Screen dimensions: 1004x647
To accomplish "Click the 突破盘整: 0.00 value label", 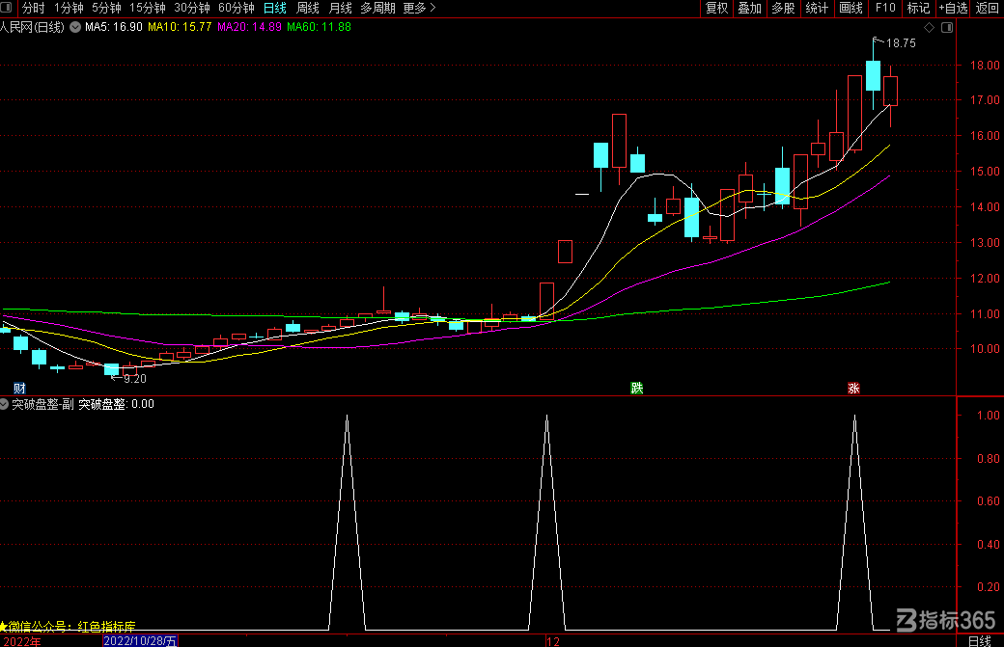I will [x=116, y=404].
